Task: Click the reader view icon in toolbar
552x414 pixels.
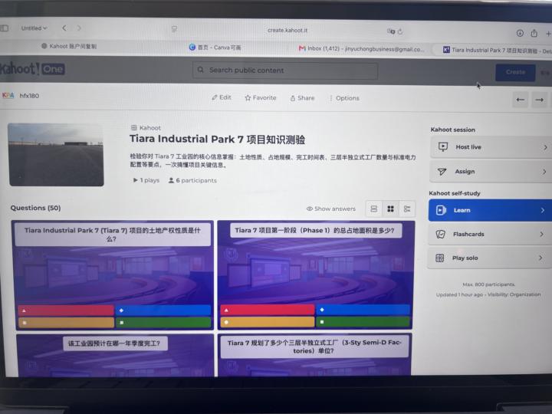Action: pos(174,29)
